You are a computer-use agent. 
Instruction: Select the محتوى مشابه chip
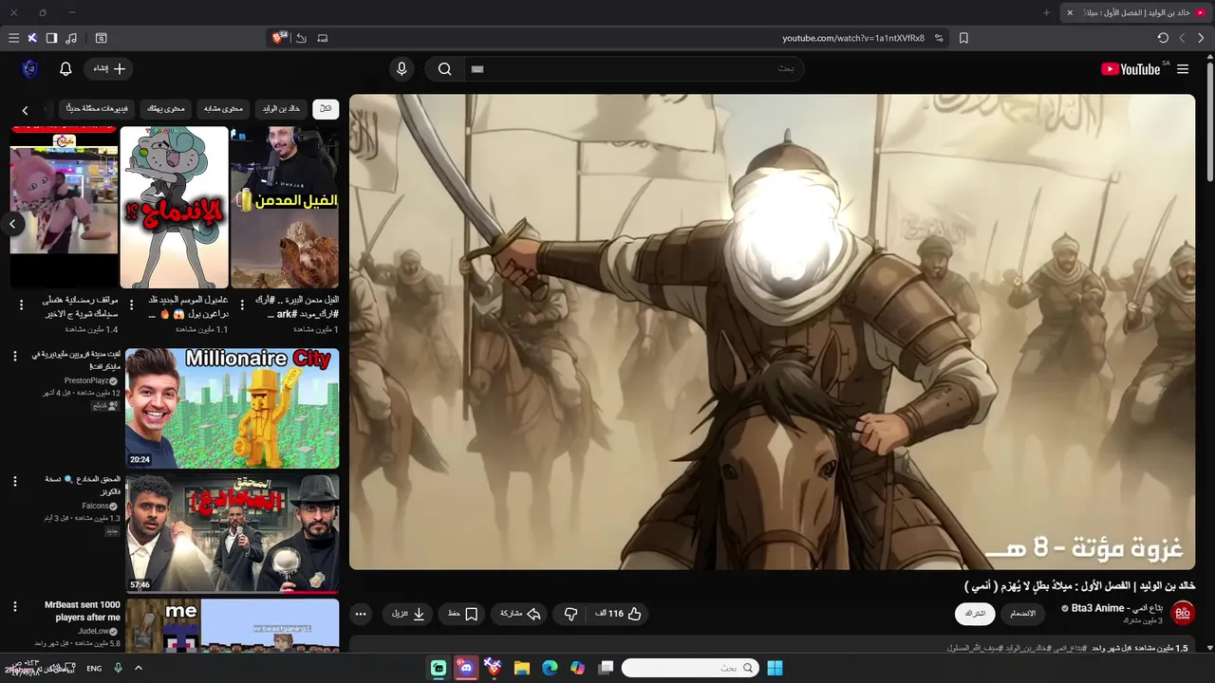(x=224, y=109)
